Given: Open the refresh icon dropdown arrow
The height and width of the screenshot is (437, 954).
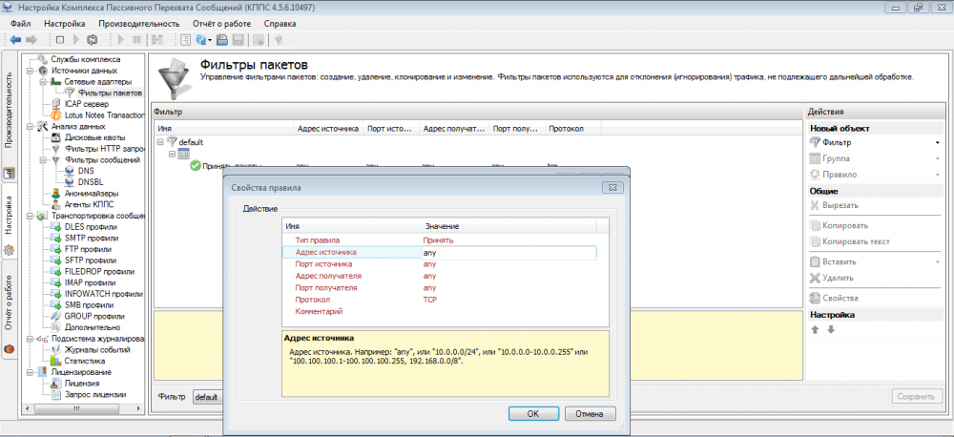Looking at the screenshot, I should pos(210,40).
